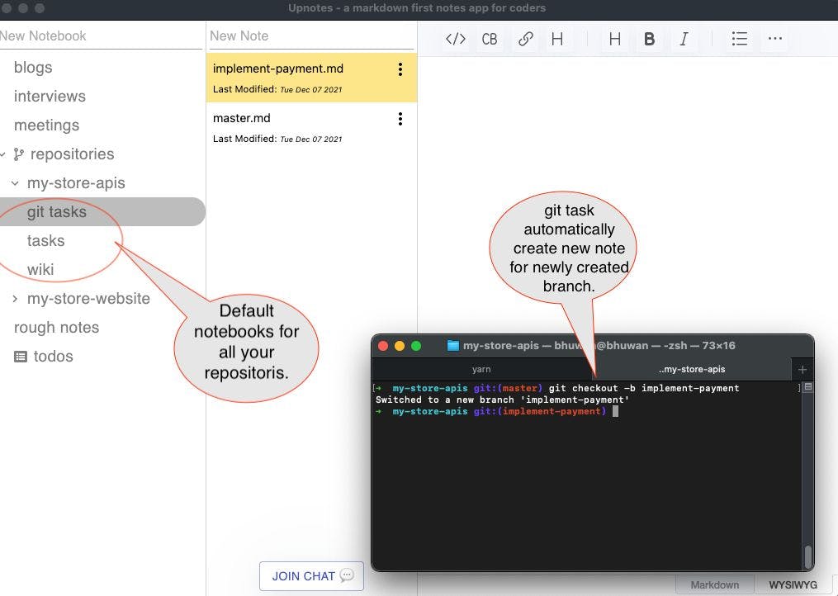
Task: Click the insert link icon
Action: click(x=525, y=39)
